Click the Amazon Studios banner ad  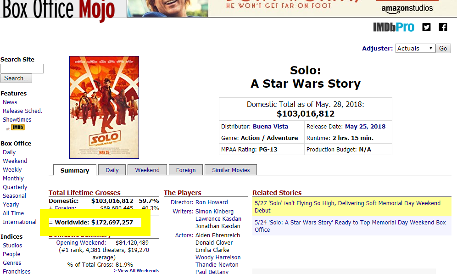292,8
